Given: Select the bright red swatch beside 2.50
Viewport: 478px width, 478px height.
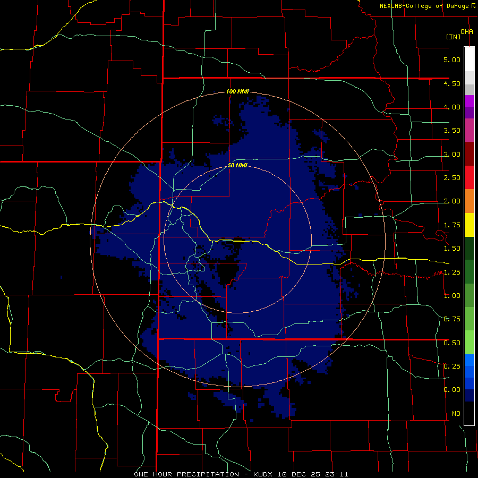Looking at the screenshot, I should click(x=469, y=177).
